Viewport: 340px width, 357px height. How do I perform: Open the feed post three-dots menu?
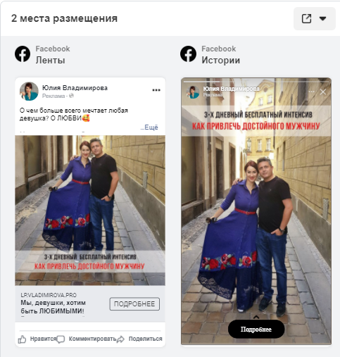[156, 90]
